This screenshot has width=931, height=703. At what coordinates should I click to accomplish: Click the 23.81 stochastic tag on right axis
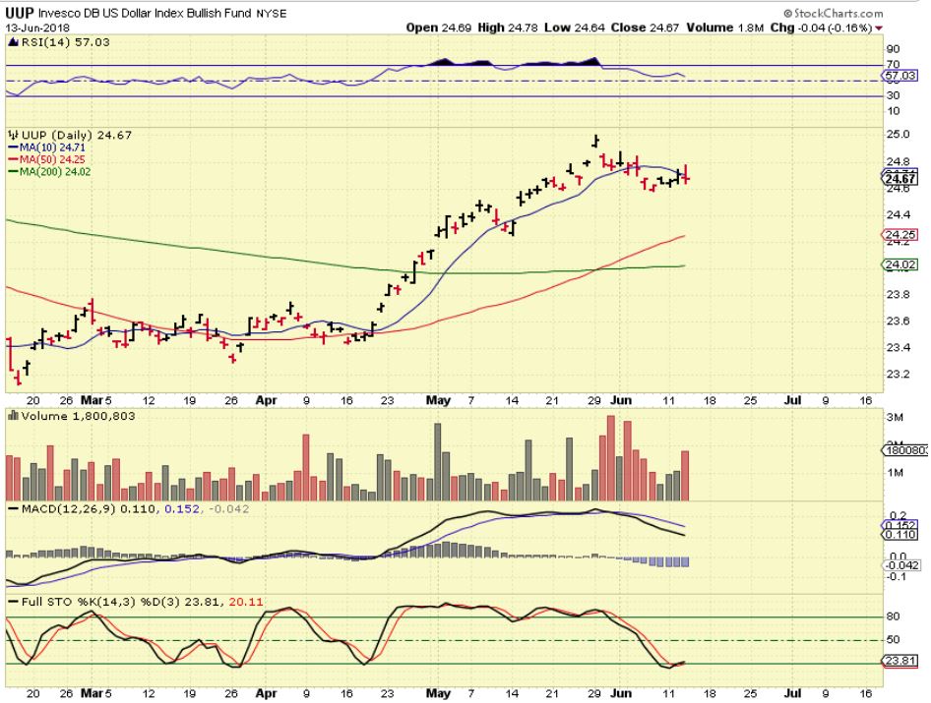(900, 661)
